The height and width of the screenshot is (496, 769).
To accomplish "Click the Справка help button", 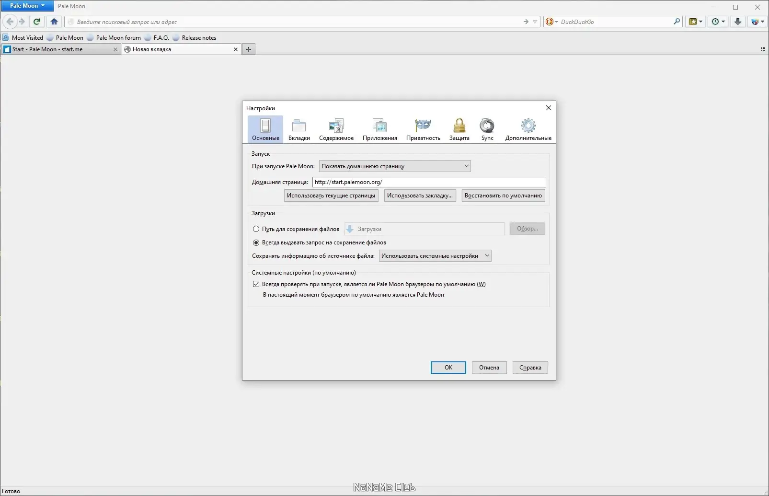I will (x=530, y=368).
